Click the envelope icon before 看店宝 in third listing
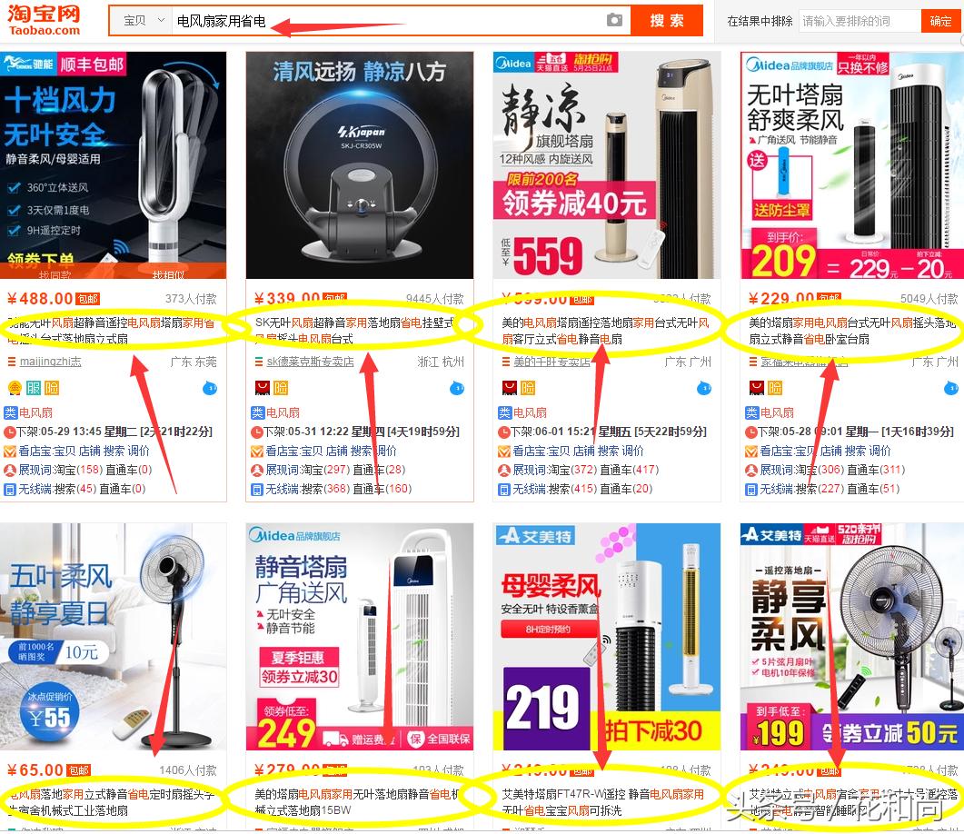Viewport: 964px width, 834px height. click(504, 452)
